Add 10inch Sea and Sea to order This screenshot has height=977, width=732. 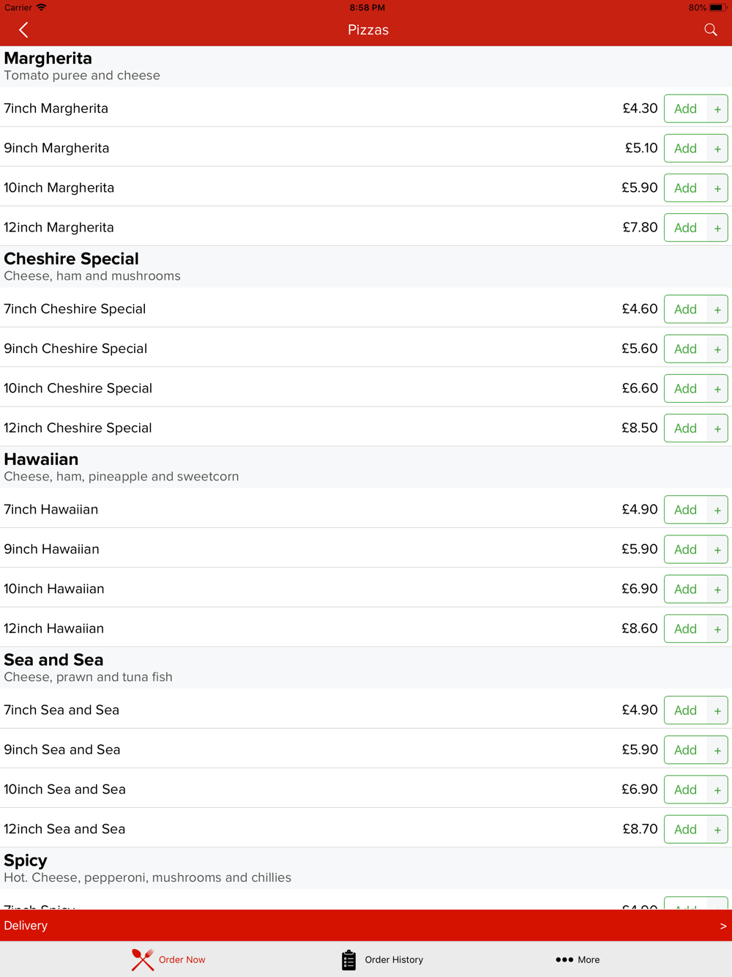686,790
